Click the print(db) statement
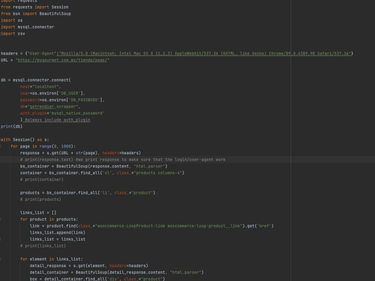The height and width of the screenshot is (281, 375). (12, 126)
